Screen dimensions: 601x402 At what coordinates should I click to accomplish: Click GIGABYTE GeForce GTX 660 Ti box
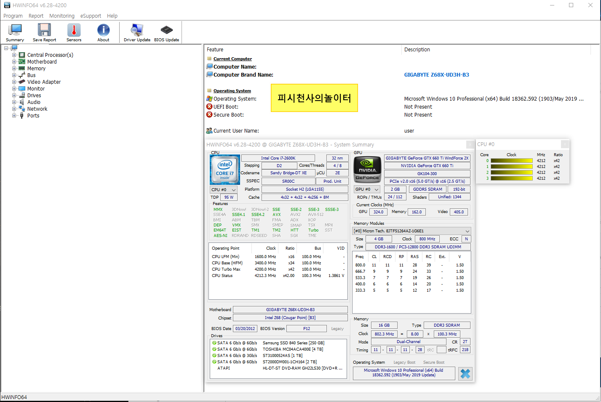point(427,158)
